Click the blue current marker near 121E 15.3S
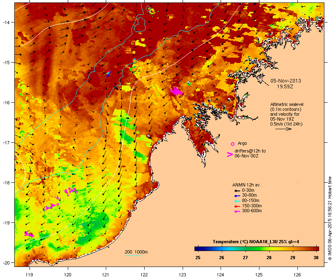 pos(109,74)
